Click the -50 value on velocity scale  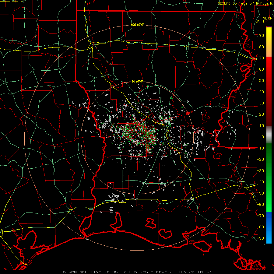click(x=260, y=193)
